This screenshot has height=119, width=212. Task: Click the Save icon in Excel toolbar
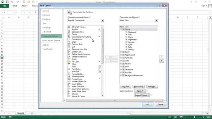click(7, 2)
